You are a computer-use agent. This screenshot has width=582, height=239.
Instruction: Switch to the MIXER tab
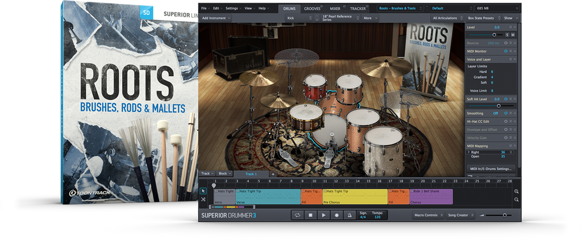pos(335,8)
